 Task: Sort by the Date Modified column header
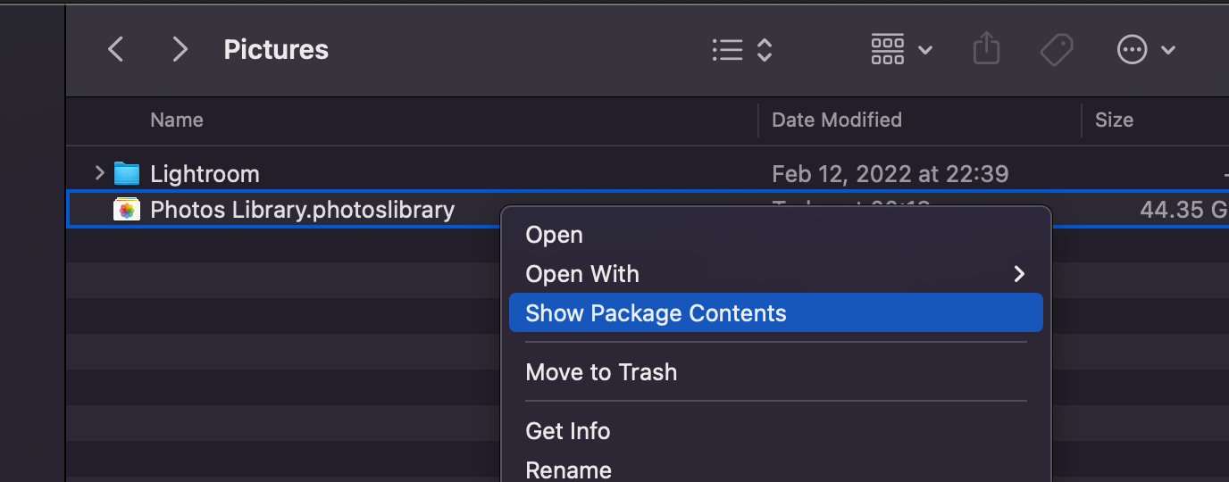pyautogui.click(x=837, y=120)
